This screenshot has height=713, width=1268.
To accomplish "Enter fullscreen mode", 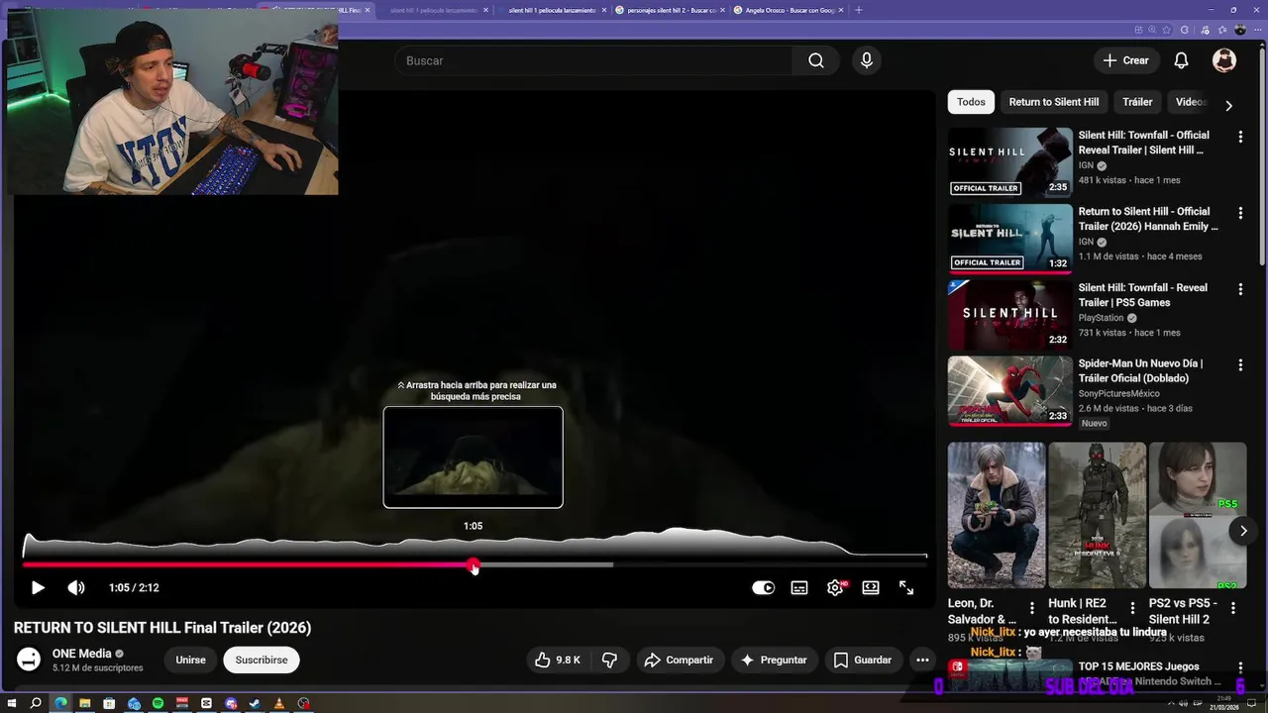I will point(906,587).
